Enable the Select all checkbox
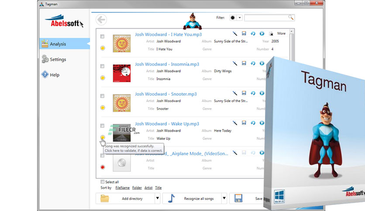The height and width of the screenshot is (211, 365). (103, 182)
